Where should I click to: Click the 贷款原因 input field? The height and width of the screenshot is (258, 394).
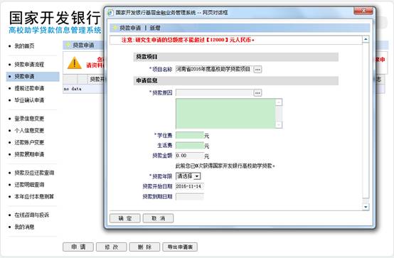click(214, 93)
